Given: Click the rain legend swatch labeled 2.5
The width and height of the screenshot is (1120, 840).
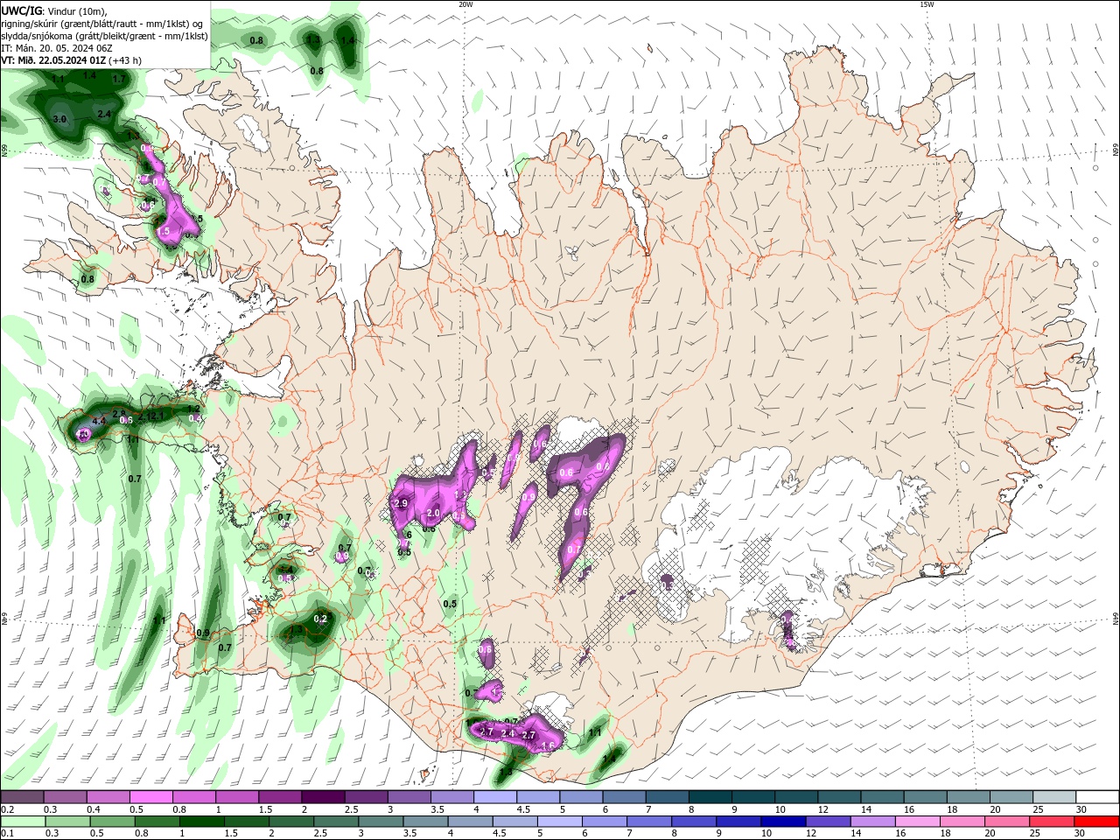Looking at the screenshot, I should 337,822.
